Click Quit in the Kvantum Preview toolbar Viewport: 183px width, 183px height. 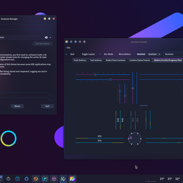tap(72, 54)
